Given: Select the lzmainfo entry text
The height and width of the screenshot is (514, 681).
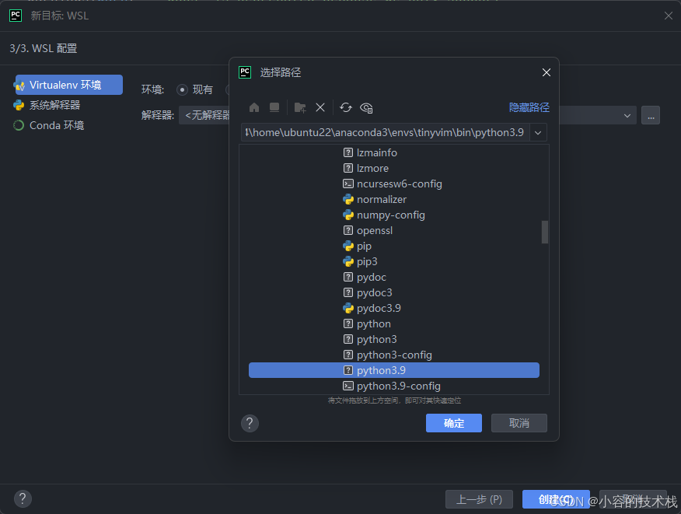Looking at the screenshot, I should 376,152.
